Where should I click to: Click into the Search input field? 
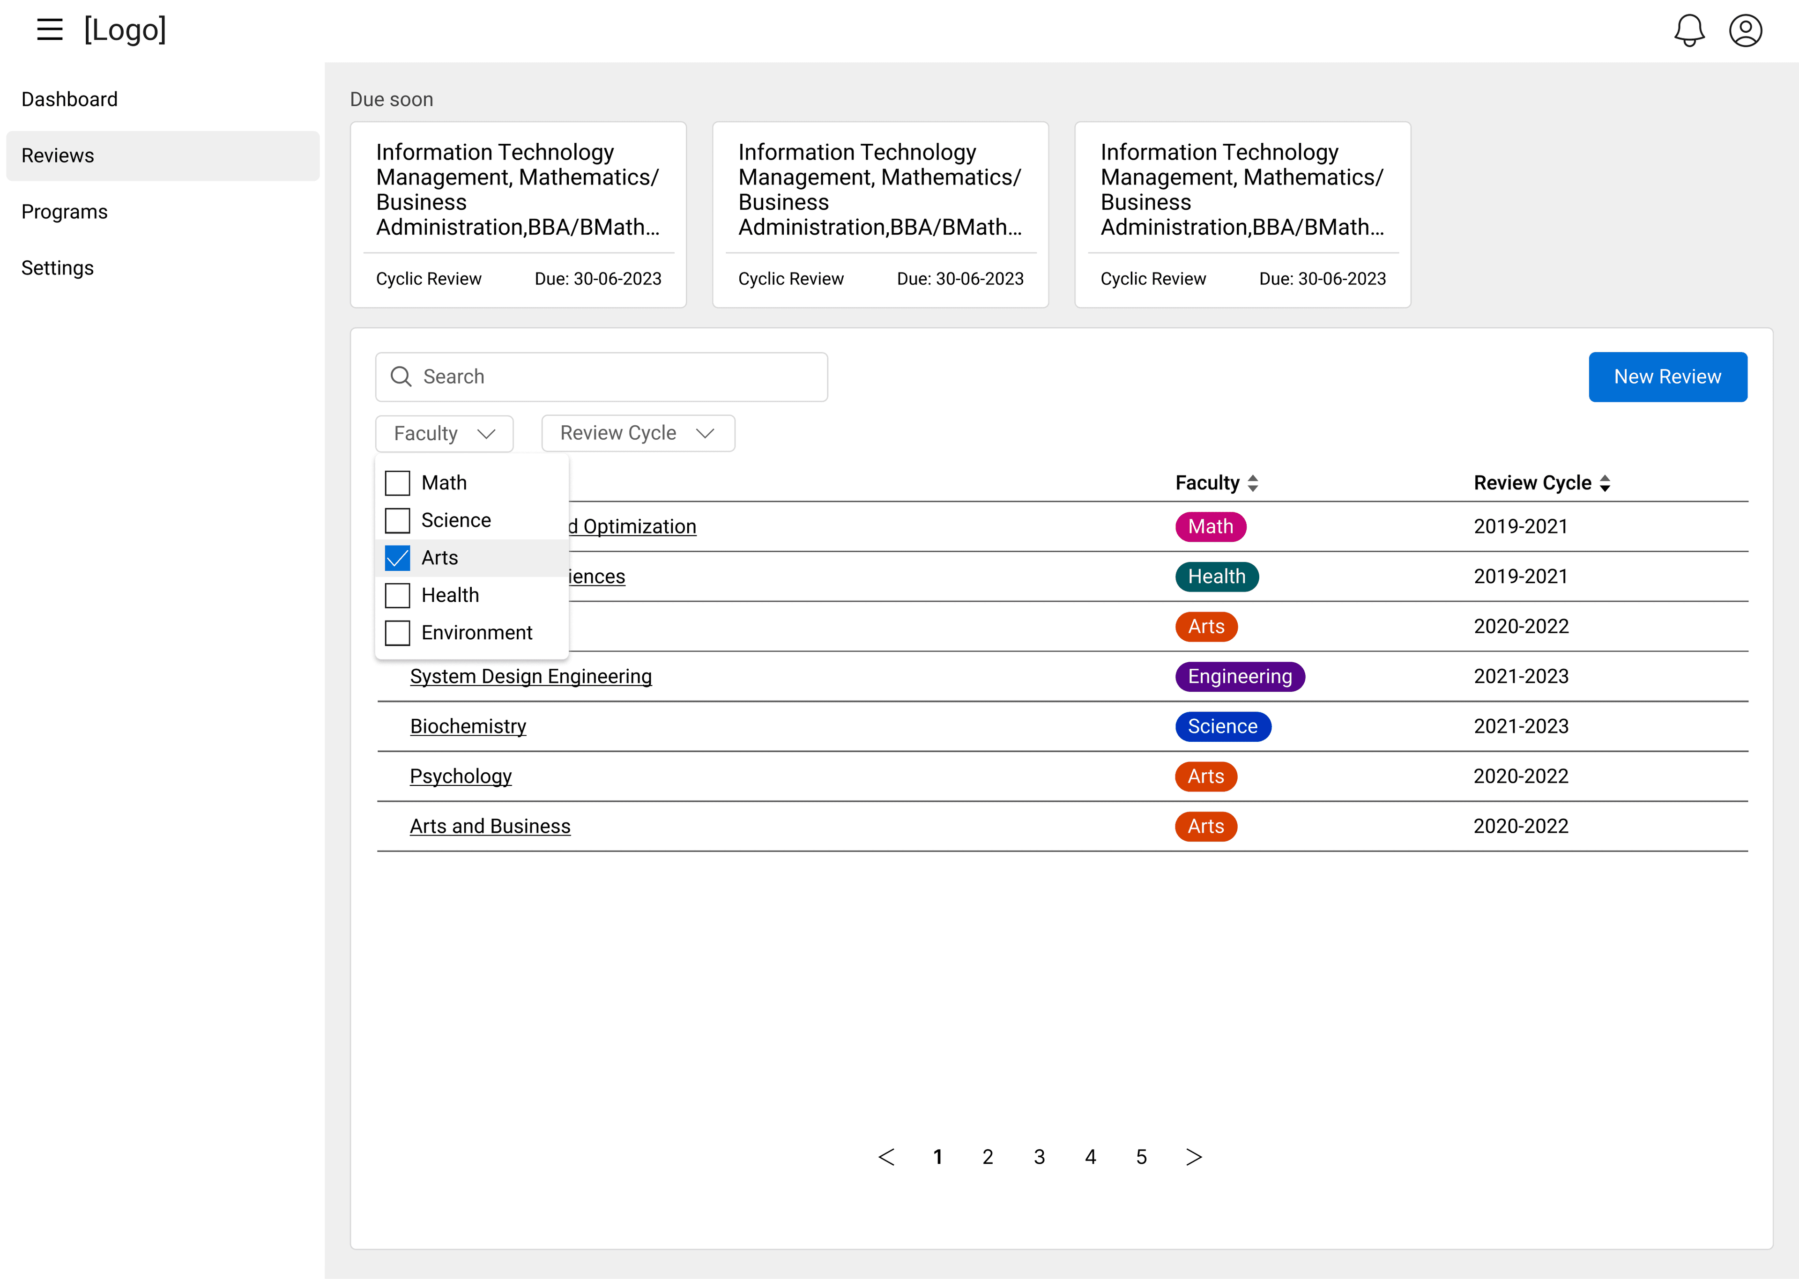pos(614,377)
